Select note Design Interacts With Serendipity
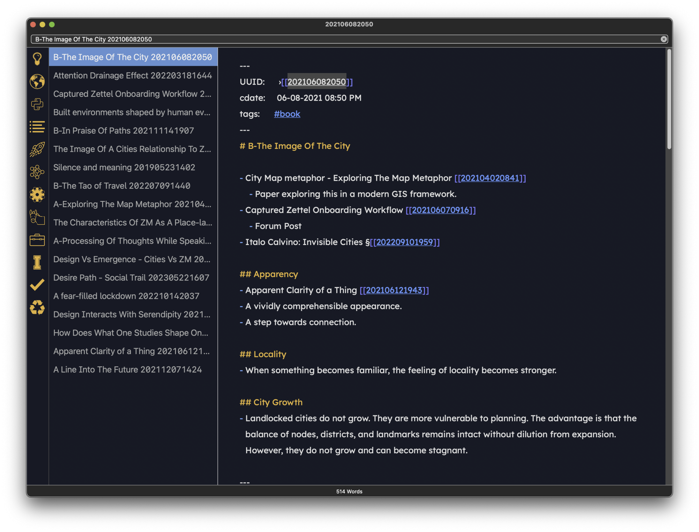 coord(133,314)
